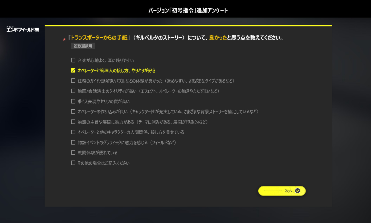Viewport: 371px width, 223px height.
Task: Click the エンドフィールド logo
Action: point(23,29)
